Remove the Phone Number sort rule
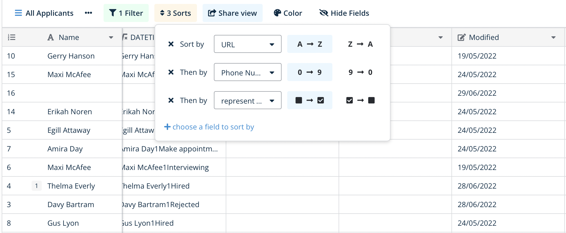 pos(171,72)
